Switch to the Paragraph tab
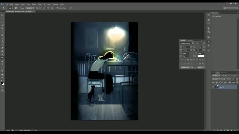 click(190, 40)
